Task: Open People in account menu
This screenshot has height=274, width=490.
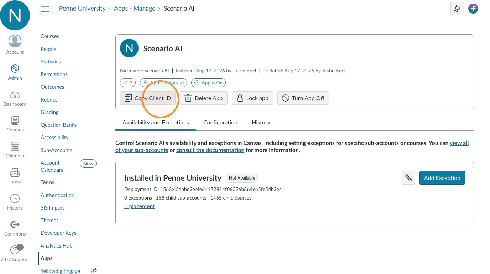Action: (x=48, y=49)
